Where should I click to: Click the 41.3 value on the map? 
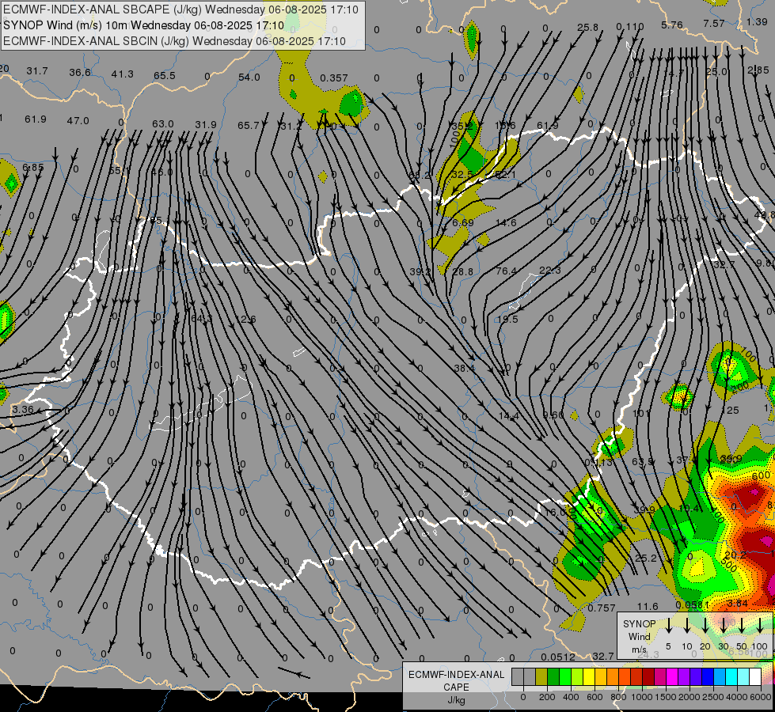coord(122,74)
